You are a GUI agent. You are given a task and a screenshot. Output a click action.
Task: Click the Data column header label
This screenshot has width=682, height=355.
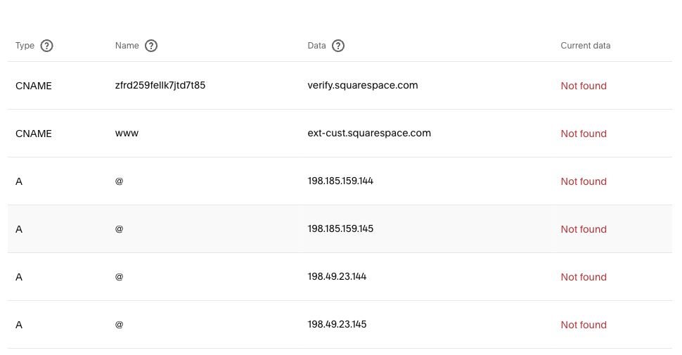coord(316,46)
